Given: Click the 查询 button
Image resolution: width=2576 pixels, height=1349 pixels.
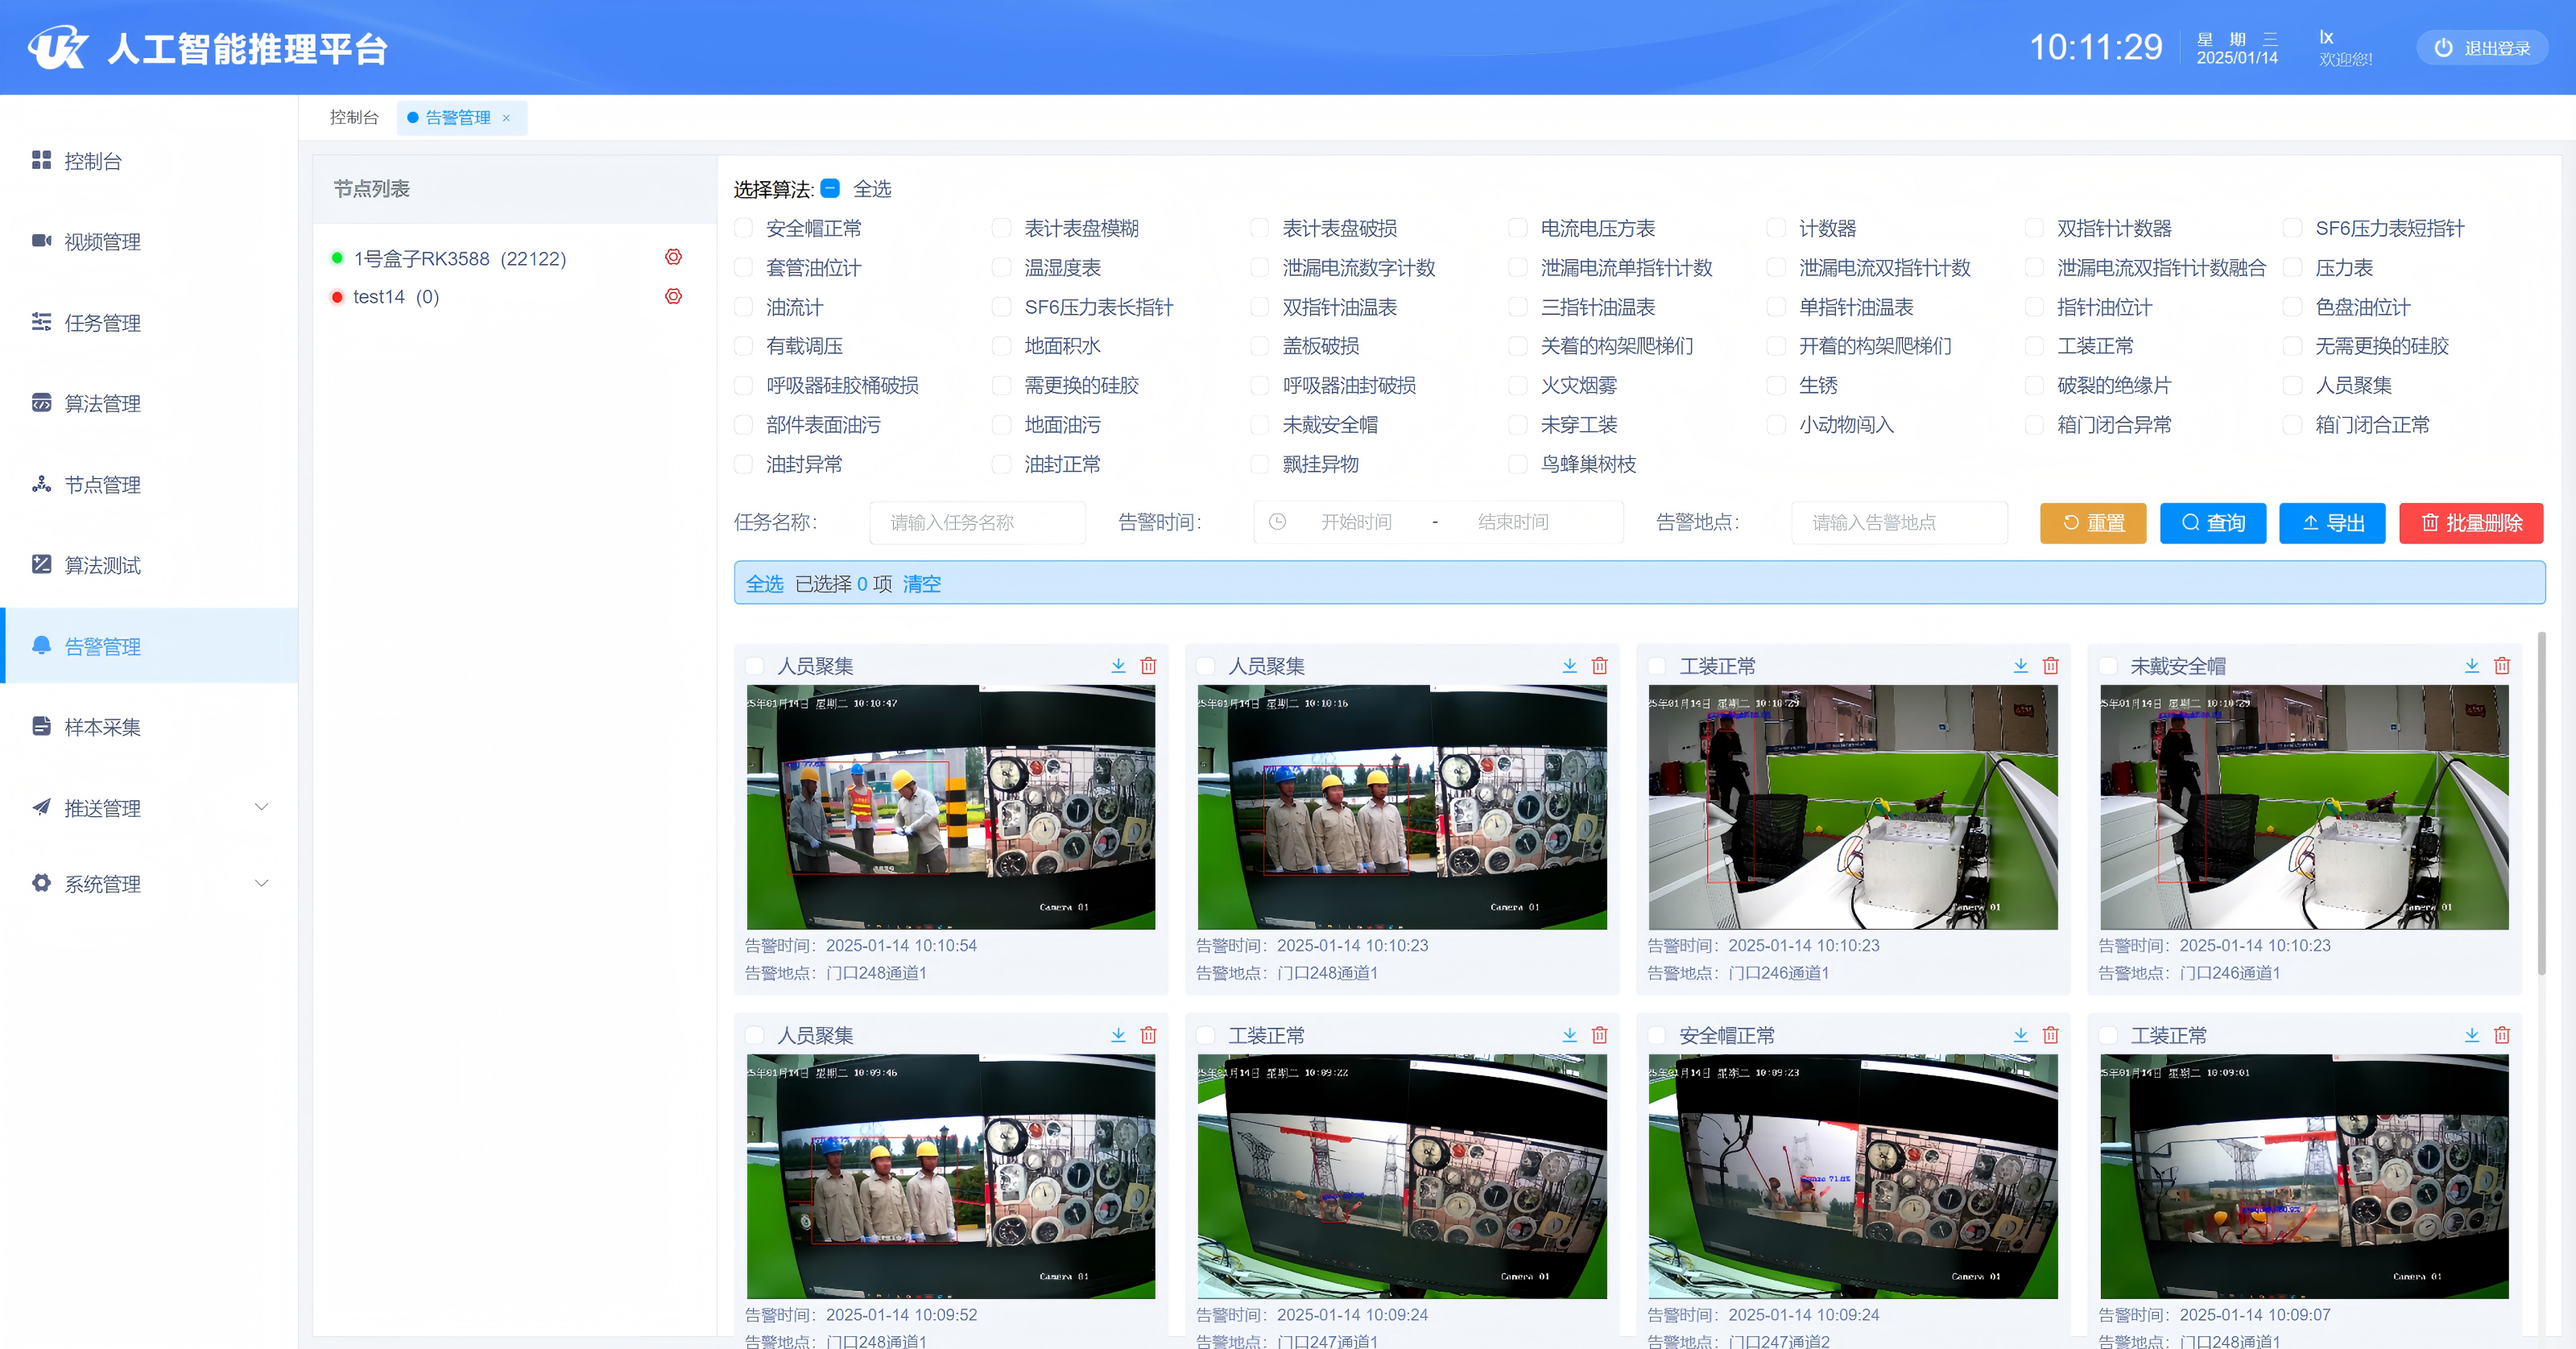Looking at the screenshot, I should 2212,522.
